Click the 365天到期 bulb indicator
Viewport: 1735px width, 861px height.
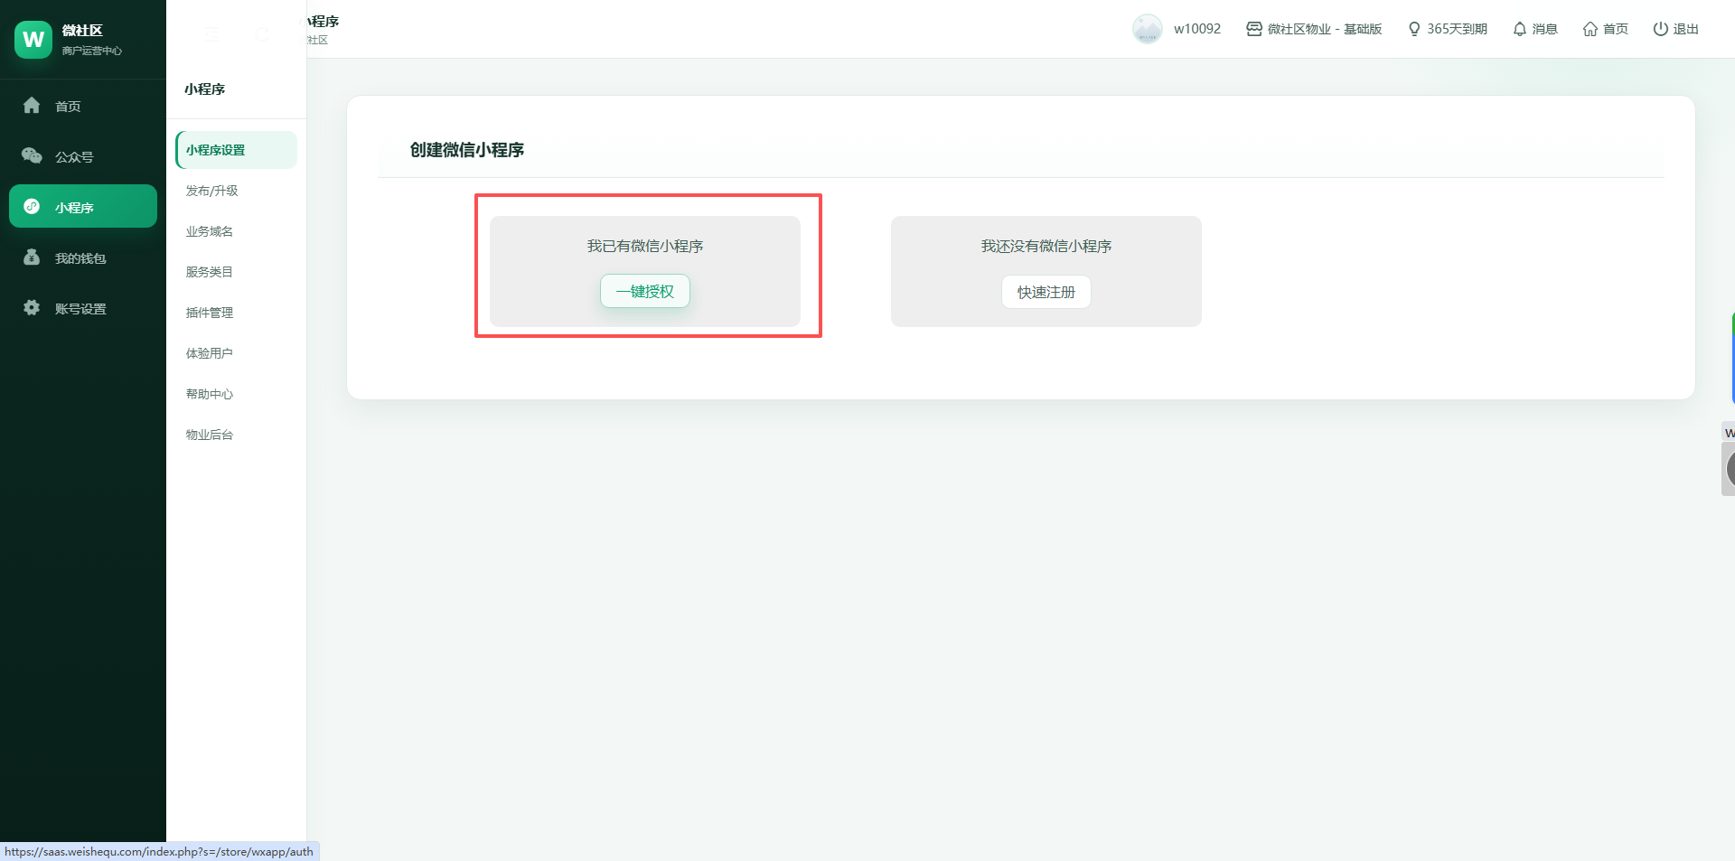(x=1447, y=29)
